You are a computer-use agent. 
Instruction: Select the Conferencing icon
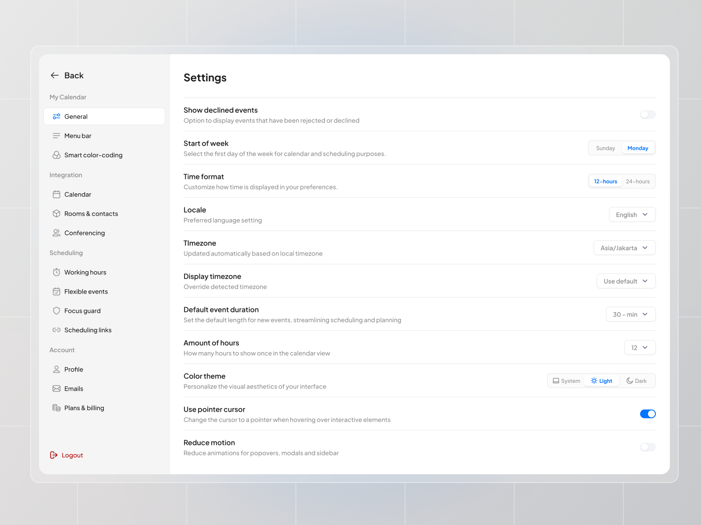[56, 233]
